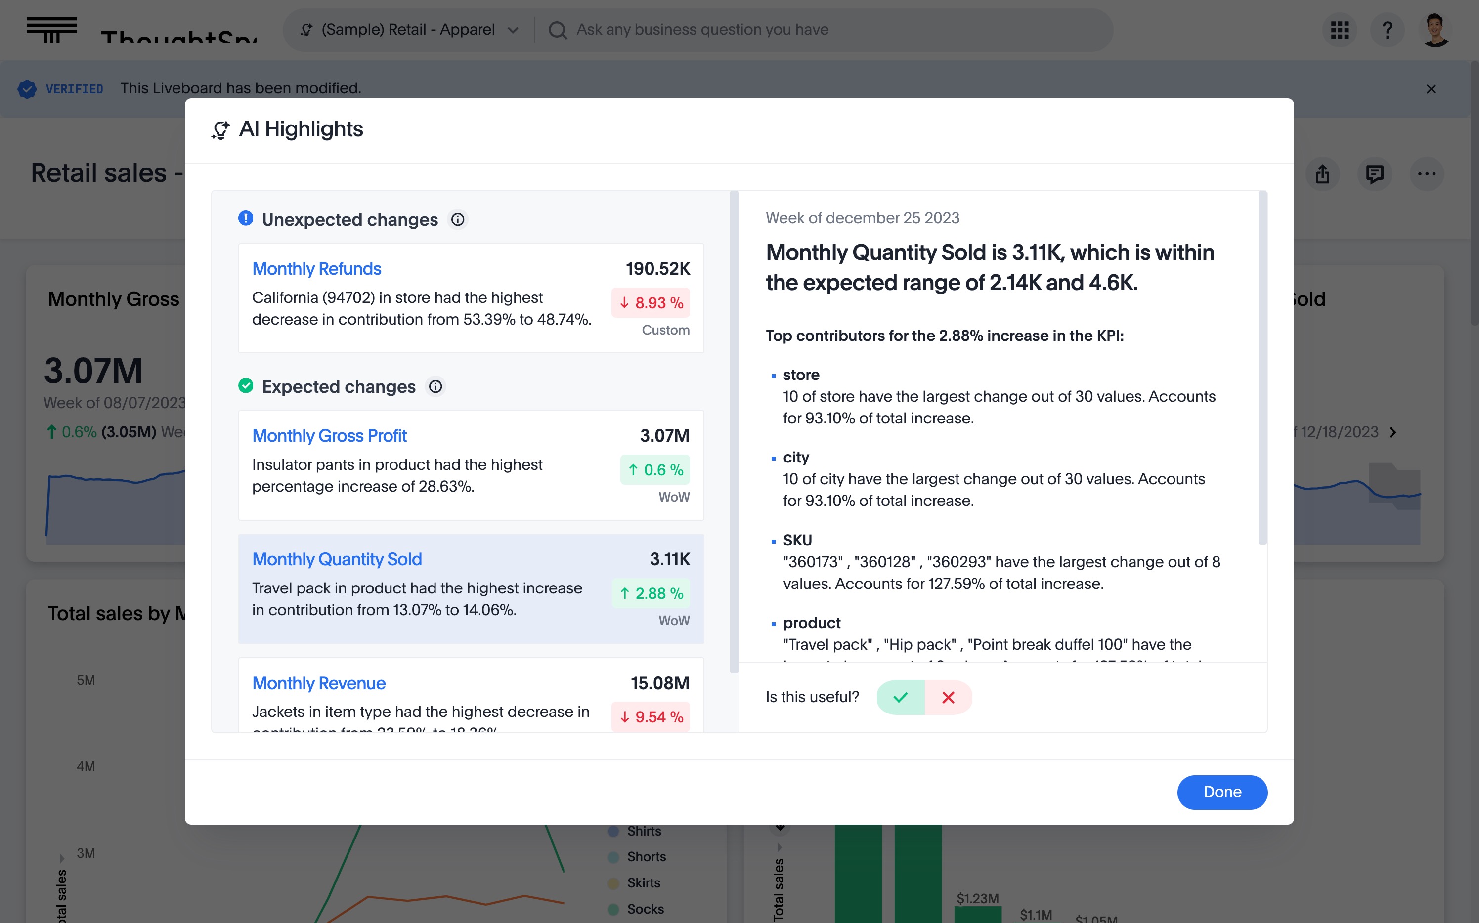Viewport: 1479px width, 923px height.
Task: Expand the Total sales axis arrow on bar chart
Action: (x=779, y=847)
